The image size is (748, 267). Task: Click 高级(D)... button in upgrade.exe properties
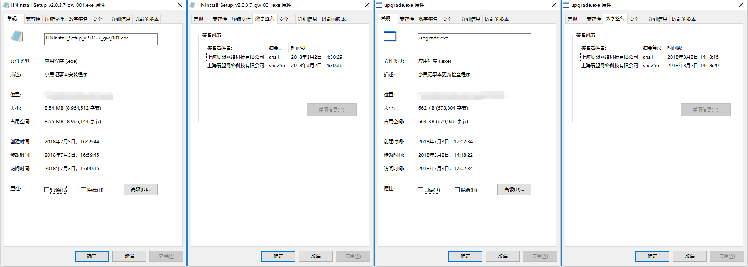pos(514,190)
